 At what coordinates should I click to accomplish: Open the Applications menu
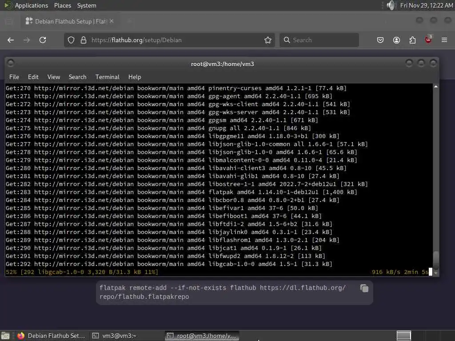click(32, 5)
